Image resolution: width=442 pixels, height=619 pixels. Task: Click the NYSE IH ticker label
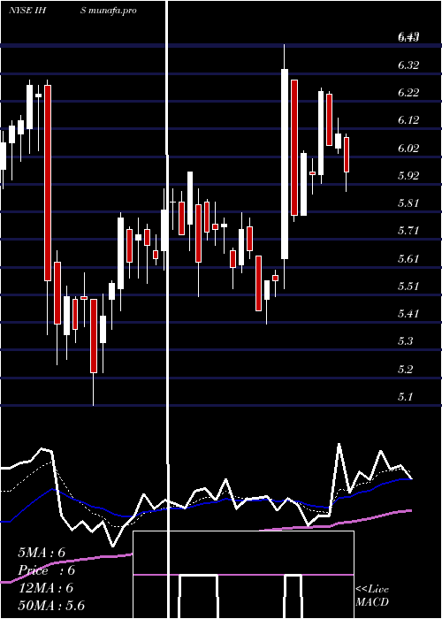click(27, 11)
